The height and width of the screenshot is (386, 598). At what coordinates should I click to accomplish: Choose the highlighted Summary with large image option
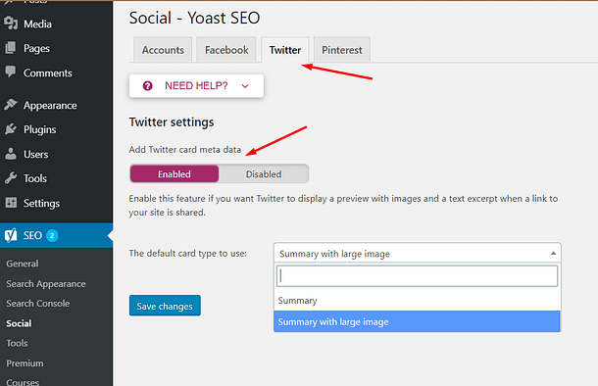click(418, 321)
